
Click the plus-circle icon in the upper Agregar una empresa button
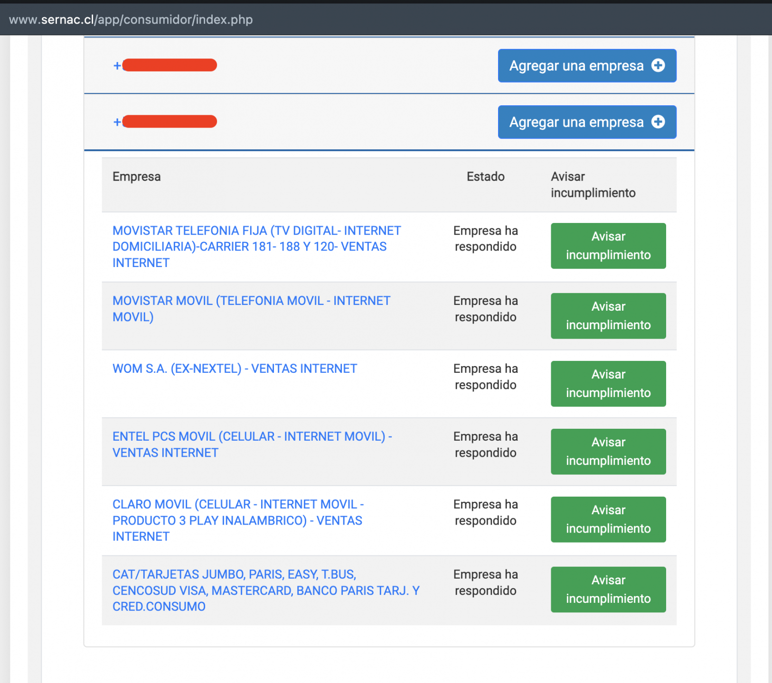pos(658,65)
